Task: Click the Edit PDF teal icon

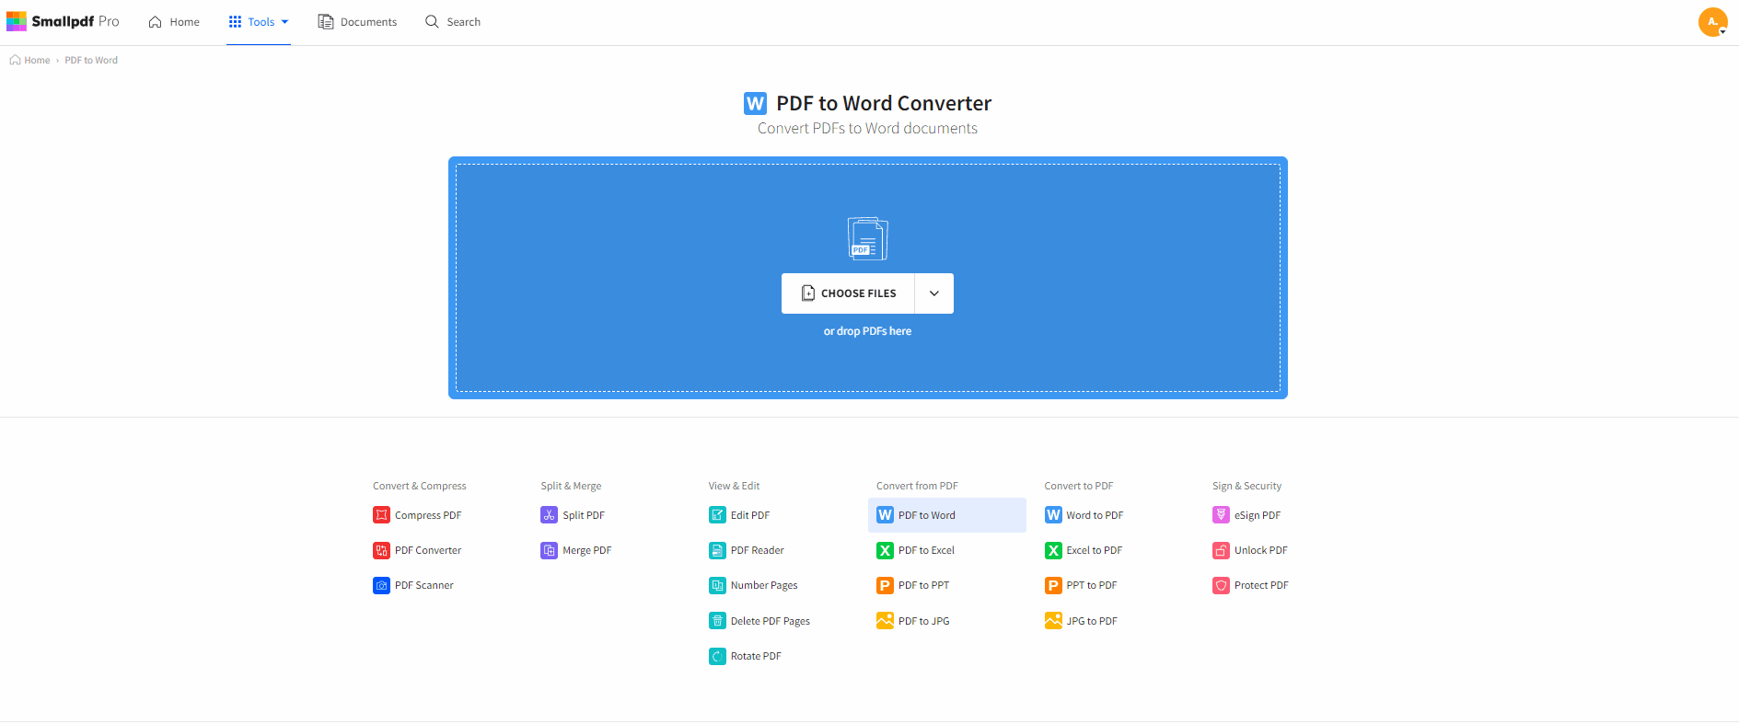Action: (717, 515)
